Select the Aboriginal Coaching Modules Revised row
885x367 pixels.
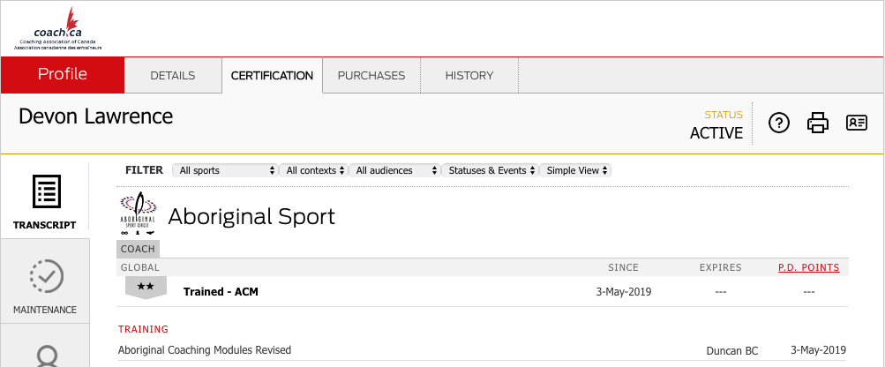[x=205, y=350]
